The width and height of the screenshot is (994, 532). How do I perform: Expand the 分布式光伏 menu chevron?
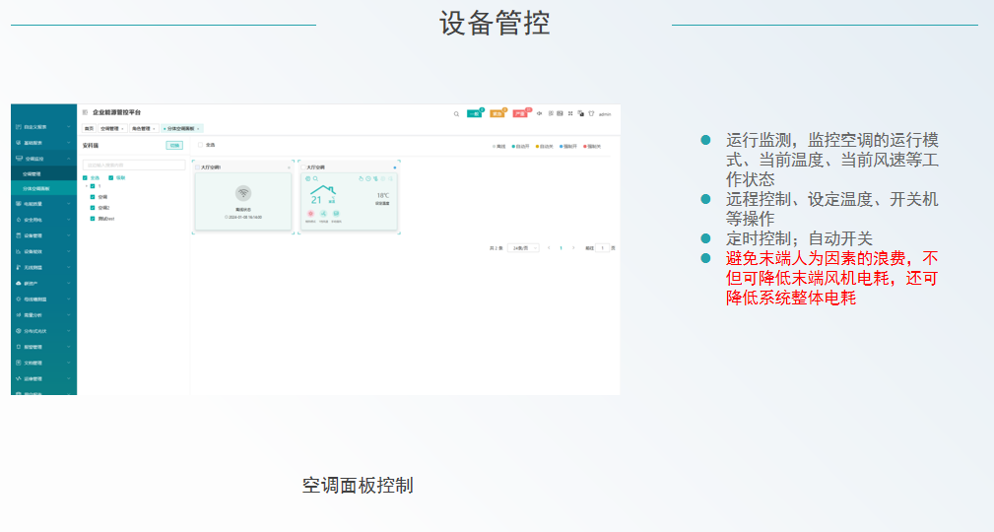click(x=68, y=331)
